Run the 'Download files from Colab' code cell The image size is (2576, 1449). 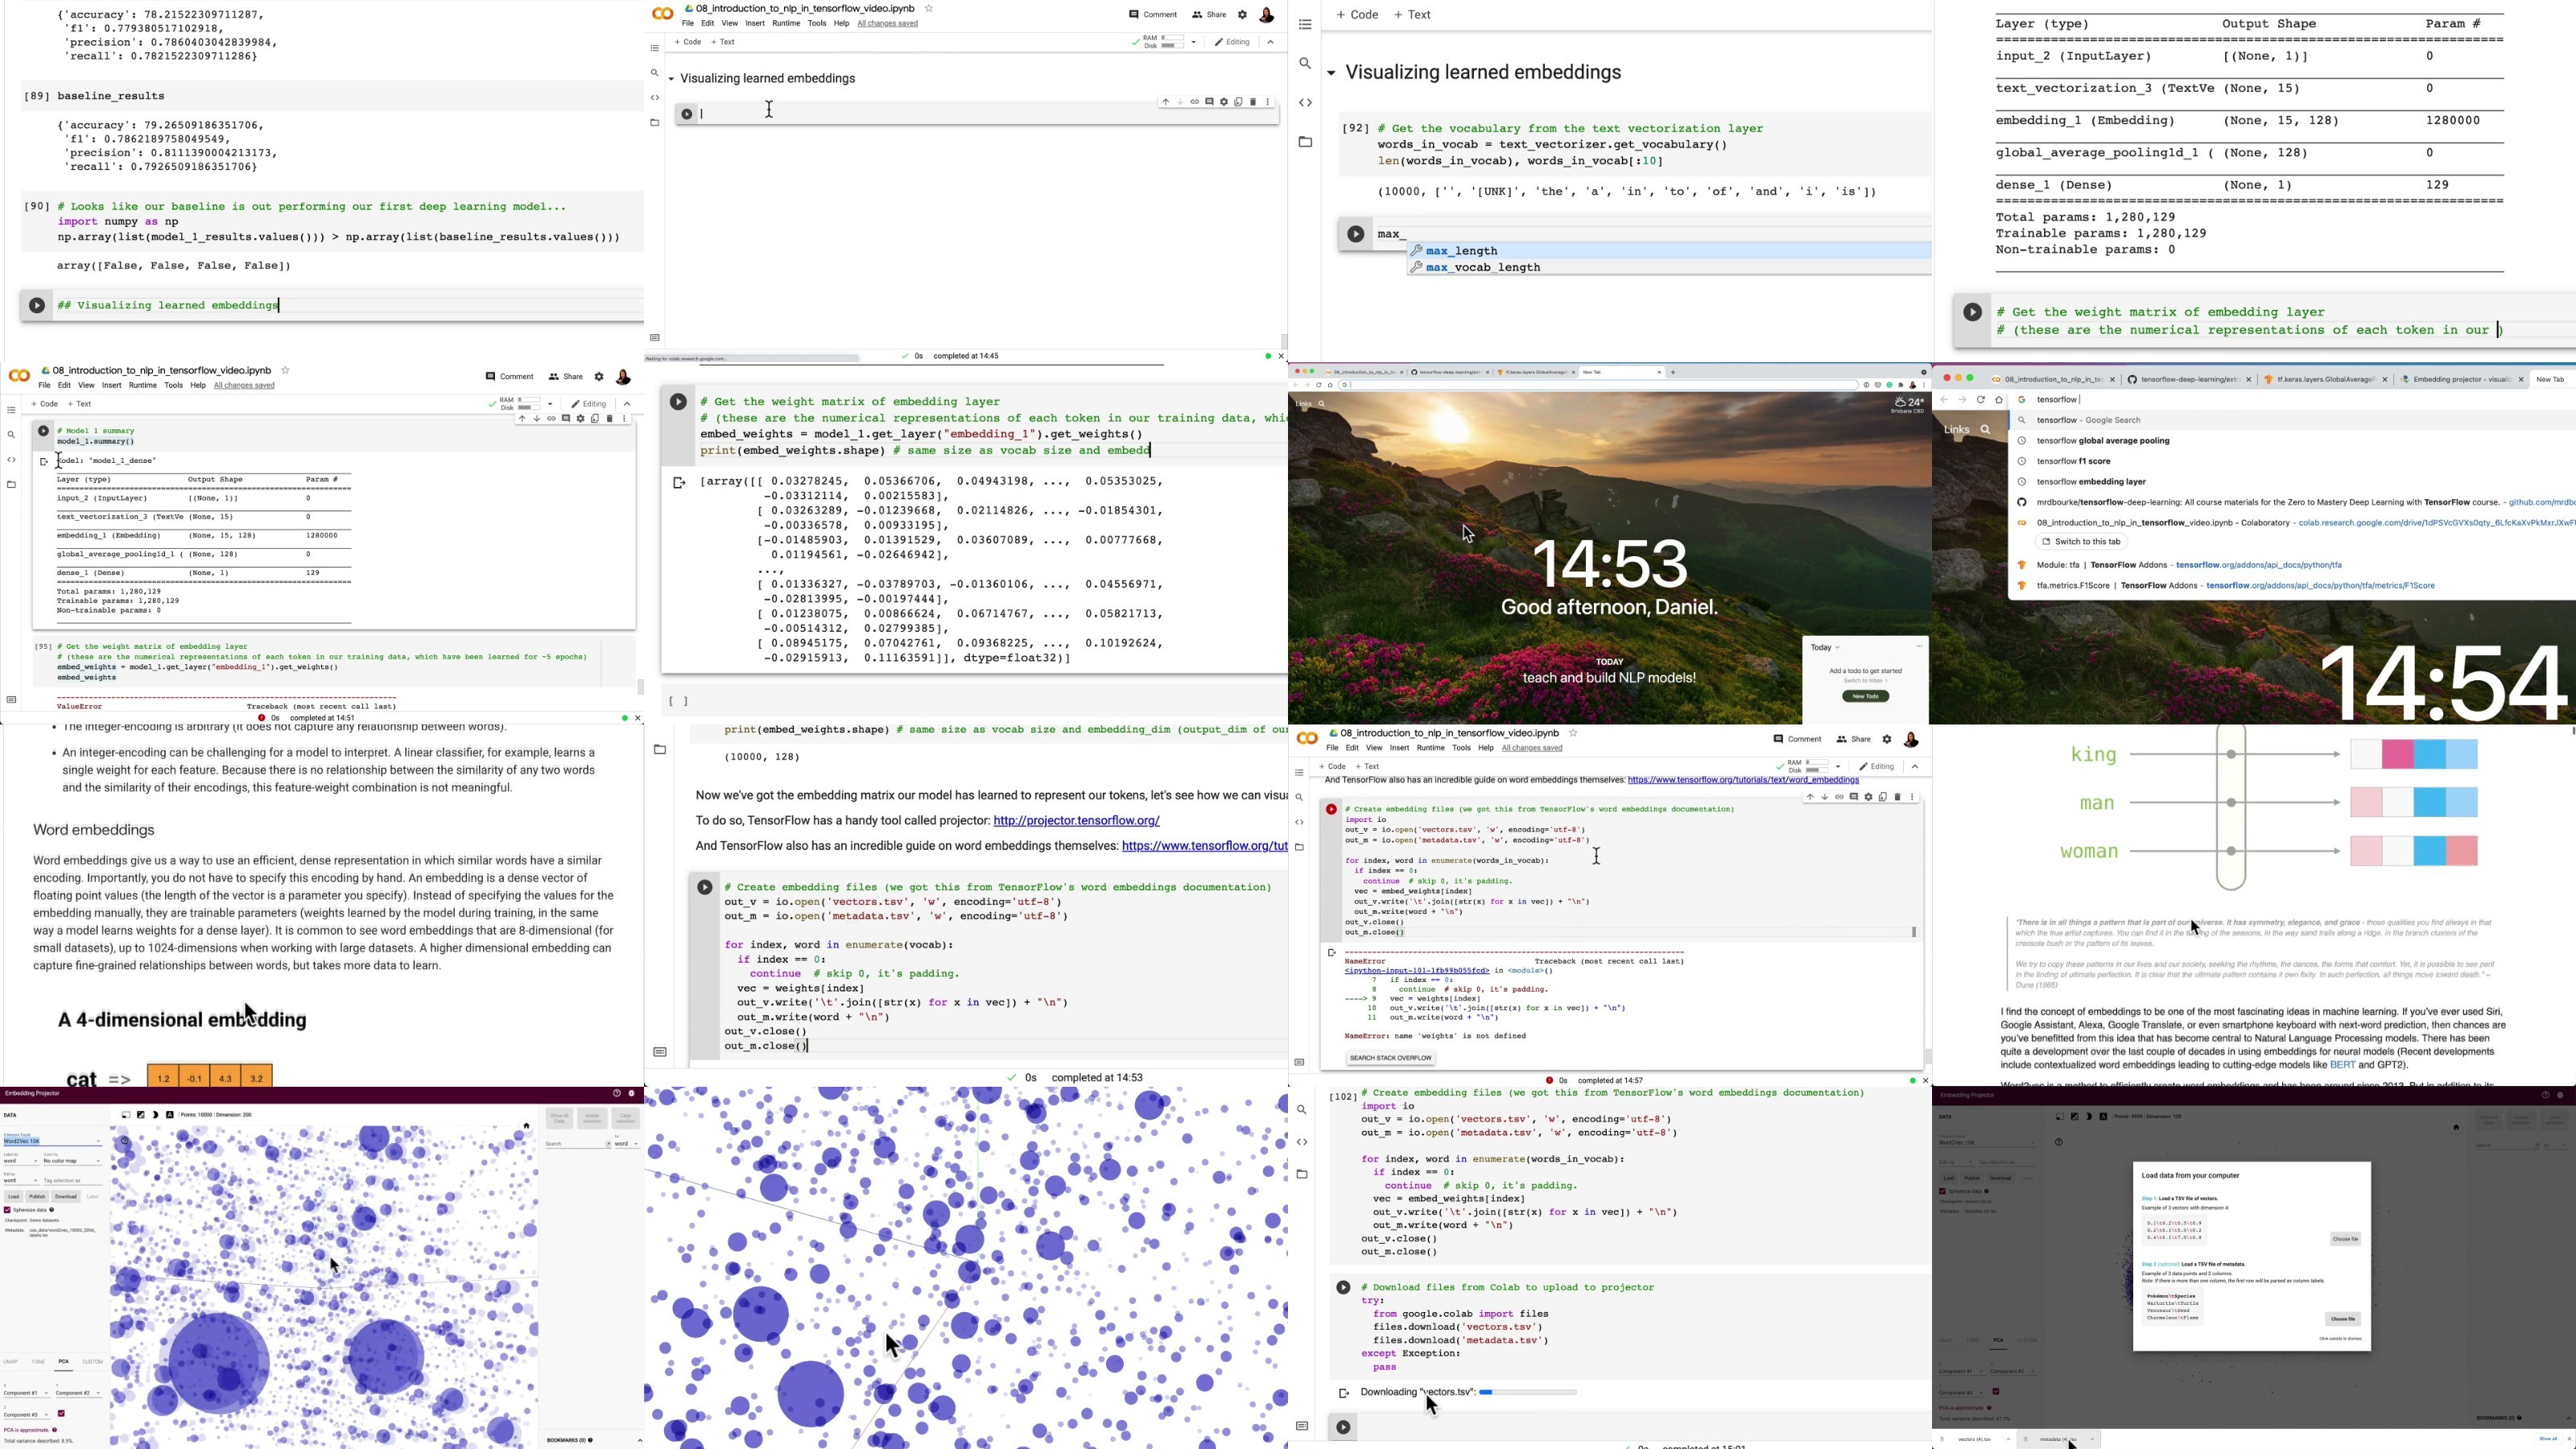click(1343, 1288)
